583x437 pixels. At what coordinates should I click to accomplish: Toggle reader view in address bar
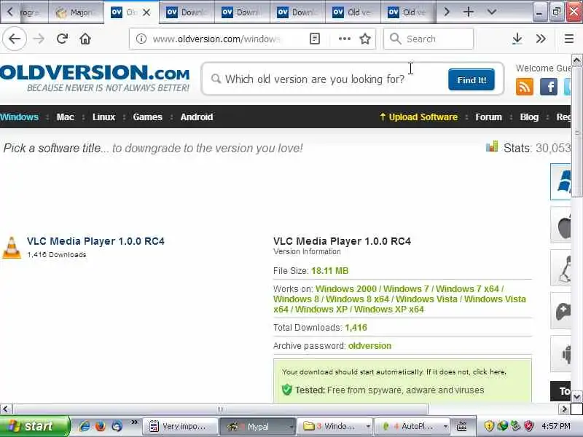coord(315,39)
